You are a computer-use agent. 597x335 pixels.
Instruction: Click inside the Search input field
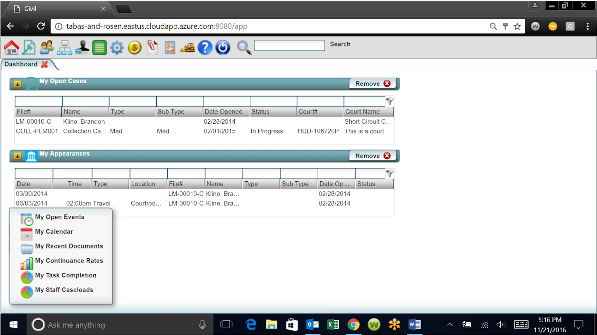(x=288, y=45)
